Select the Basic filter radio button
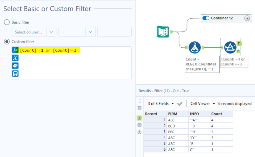 7,22
